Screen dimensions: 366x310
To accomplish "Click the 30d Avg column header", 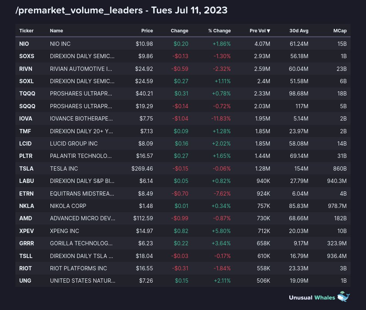I will click(x=299, y=31).
